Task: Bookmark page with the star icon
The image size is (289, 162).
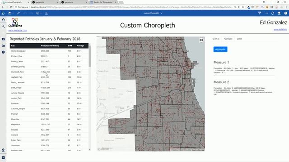Action: point(243,7)
